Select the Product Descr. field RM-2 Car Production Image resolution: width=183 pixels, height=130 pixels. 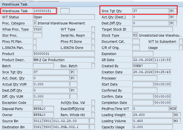tap(64, 60)
